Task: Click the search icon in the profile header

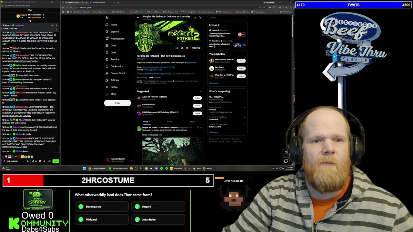Action: coord(200,17)
